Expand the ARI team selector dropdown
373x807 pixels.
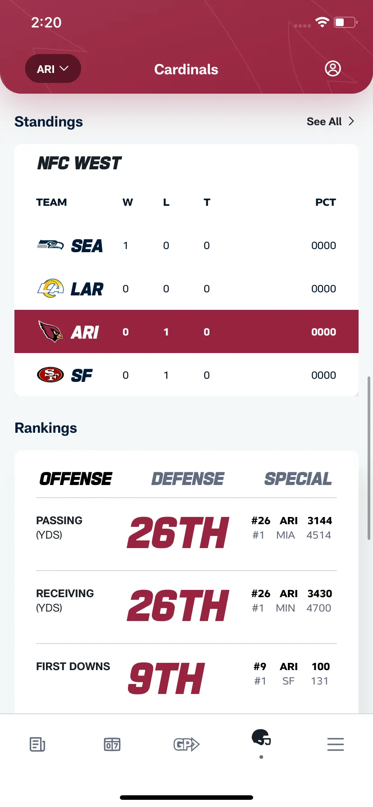pyautogui.click(x=53, y=68)
